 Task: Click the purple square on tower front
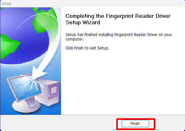tap(54, 90)
